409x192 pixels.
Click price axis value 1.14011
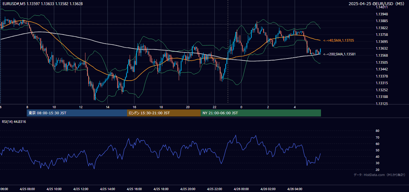[x=382, y=7]
